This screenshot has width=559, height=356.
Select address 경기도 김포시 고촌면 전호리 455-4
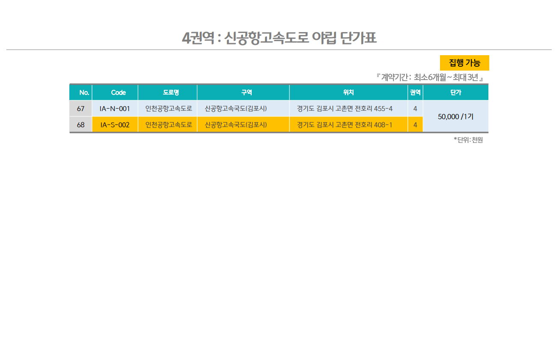(x=345, y=109)
